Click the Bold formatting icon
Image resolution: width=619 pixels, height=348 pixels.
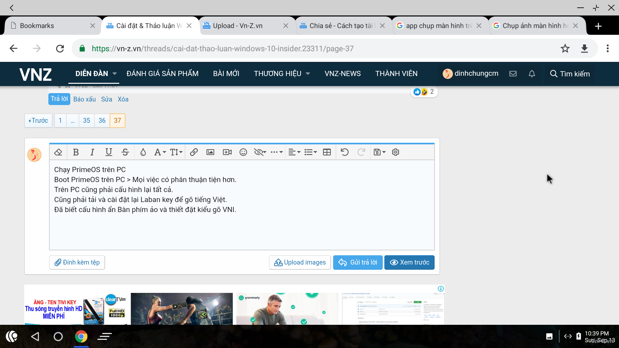click(x=76, y=152)
